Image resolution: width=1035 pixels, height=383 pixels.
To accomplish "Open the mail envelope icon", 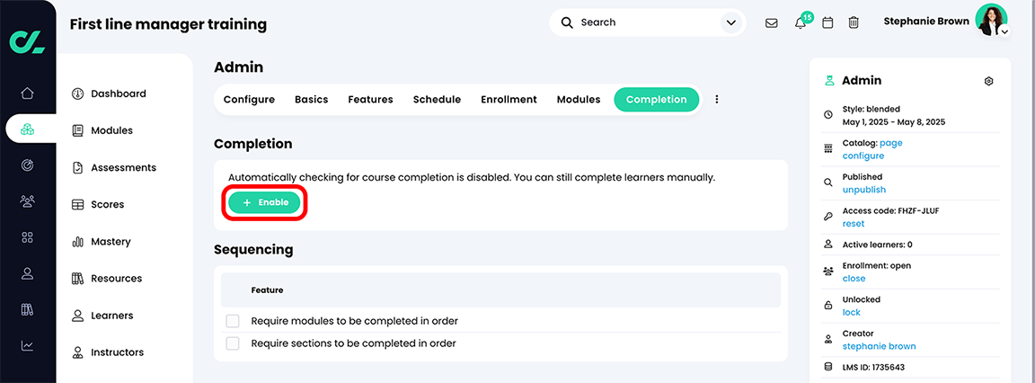I will click(x=771, y=22).
